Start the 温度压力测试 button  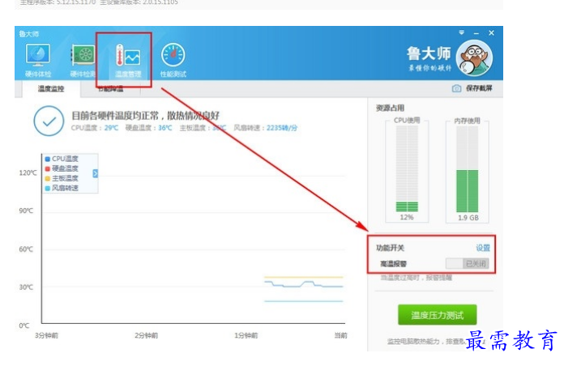[437, 315]
